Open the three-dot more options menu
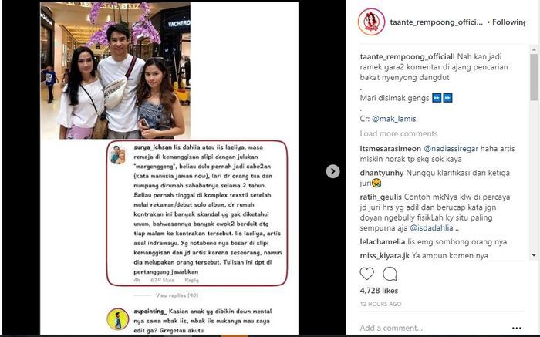The width and height of the screenshot is (540, 337). coord(517,328)
